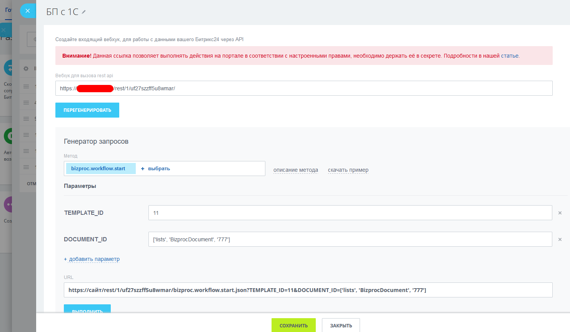Screen dimensions: 570x332
Task: Click the ЗАКРЫТЬ button
Action: [341, 325]
